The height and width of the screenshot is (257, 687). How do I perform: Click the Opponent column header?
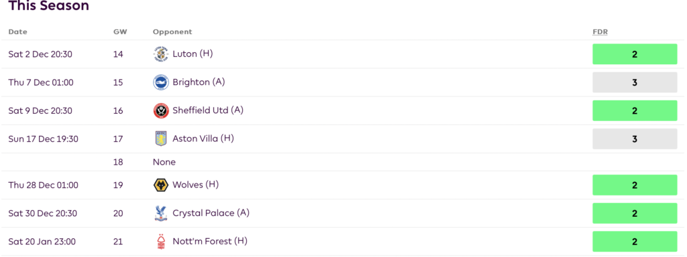(172, 32)
